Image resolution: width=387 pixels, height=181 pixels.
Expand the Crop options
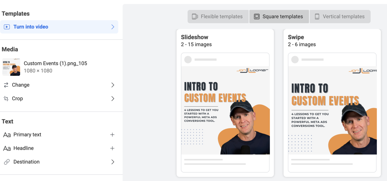(113, 99)
